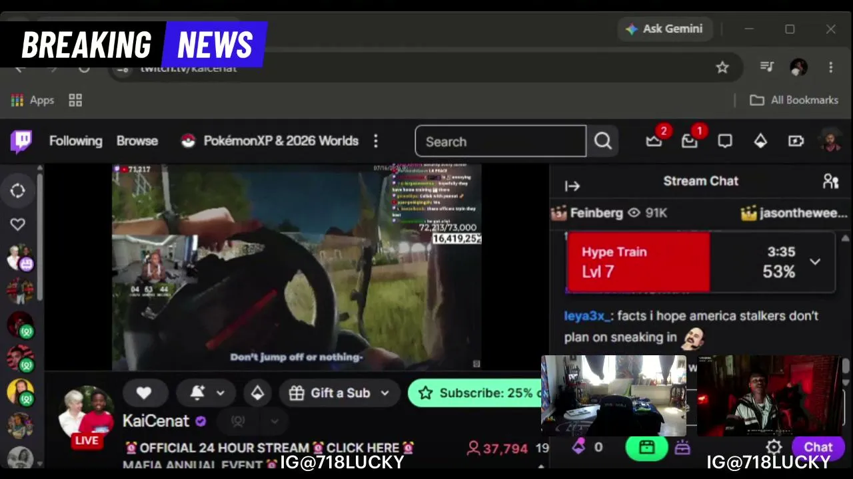Click the purple treasure chest icon beside the green button
Viewport: 853px width, 479px height.
click(x=682, y=448)
